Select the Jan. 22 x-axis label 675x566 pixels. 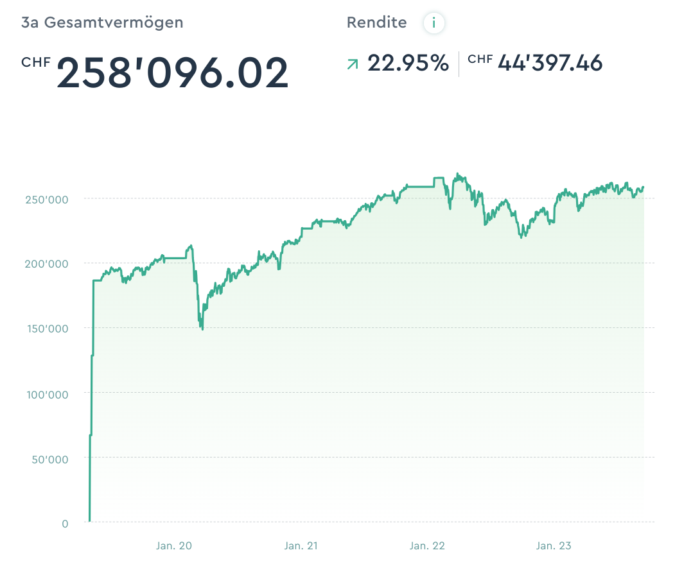427,546
